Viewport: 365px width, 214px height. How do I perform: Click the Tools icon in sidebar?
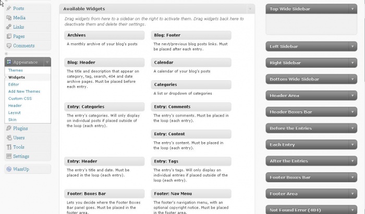tap(9, 147)
